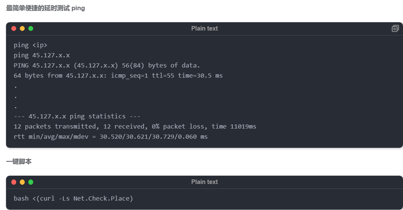Click "Plain text" label of ping block
403x210 pixels.
pyautogui.click(x=204, y=28)
